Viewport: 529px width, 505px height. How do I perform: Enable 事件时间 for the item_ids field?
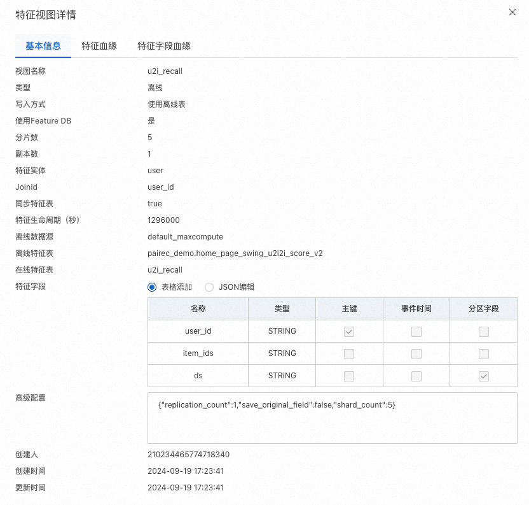pos(416,353)
